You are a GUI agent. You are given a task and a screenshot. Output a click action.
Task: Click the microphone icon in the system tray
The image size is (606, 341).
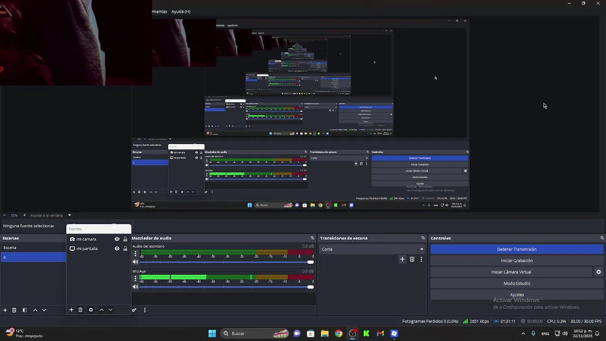(x=534, y=333)
